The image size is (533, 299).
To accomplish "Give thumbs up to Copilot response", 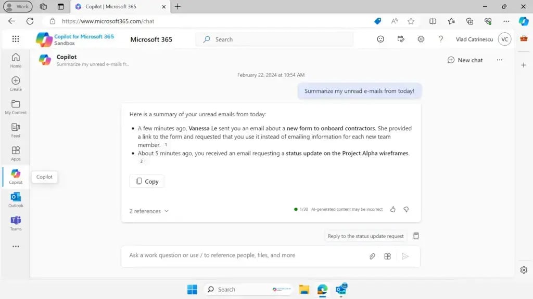I will [392, 209].
